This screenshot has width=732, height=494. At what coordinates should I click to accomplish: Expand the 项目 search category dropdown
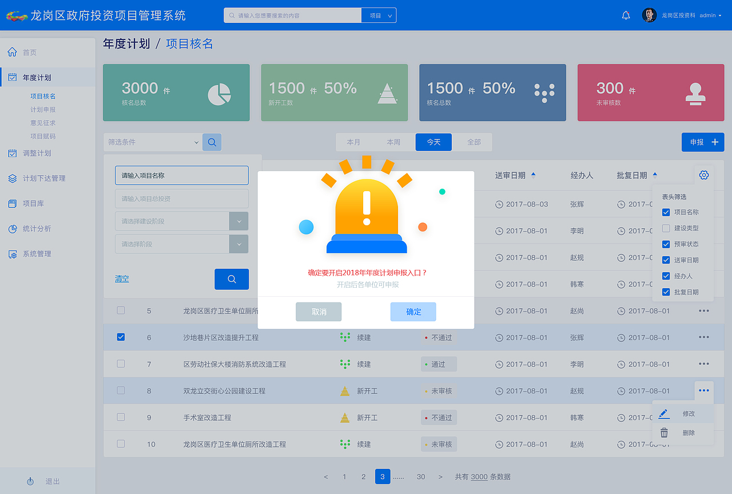[x=379, y=15]
